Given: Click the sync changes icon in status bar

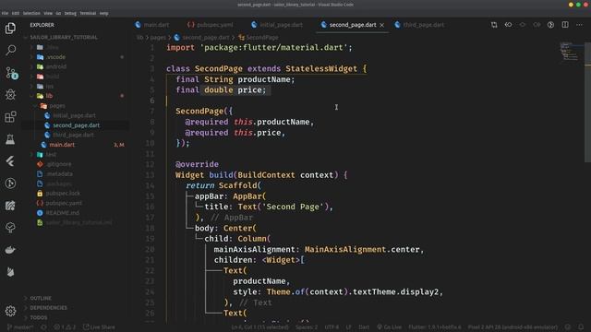Looking at the screenshot, I should tap(43, 327).
